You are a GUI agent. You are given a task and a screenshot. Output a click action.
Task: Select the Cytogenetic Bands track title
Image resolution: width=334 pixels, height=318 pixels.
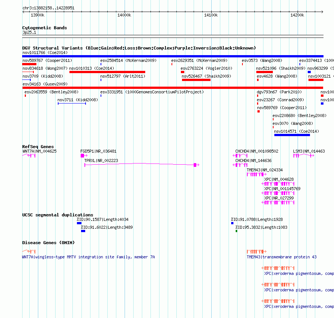(x=45, y=28)
